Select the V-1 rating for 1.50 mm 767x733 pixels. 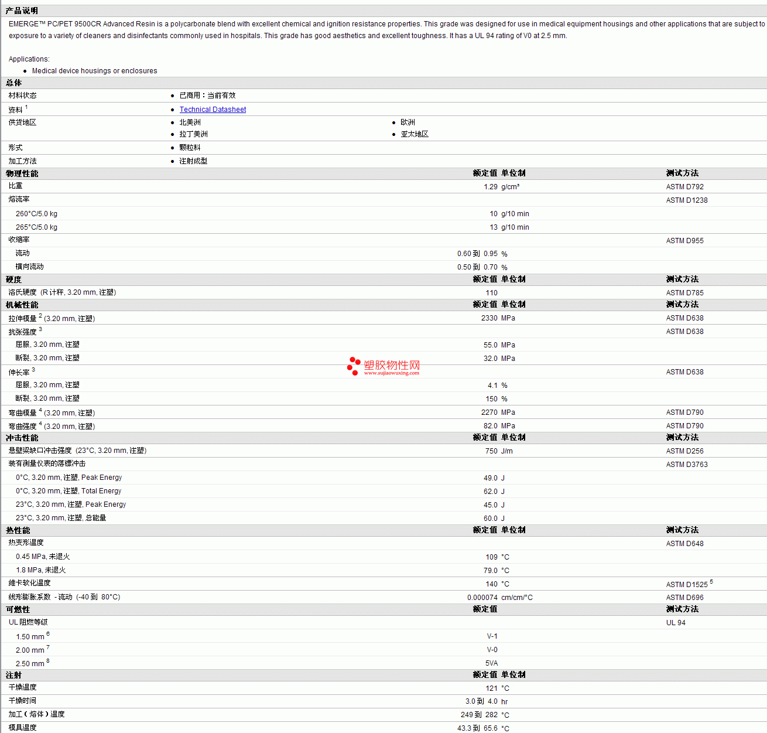coord(492,636)
